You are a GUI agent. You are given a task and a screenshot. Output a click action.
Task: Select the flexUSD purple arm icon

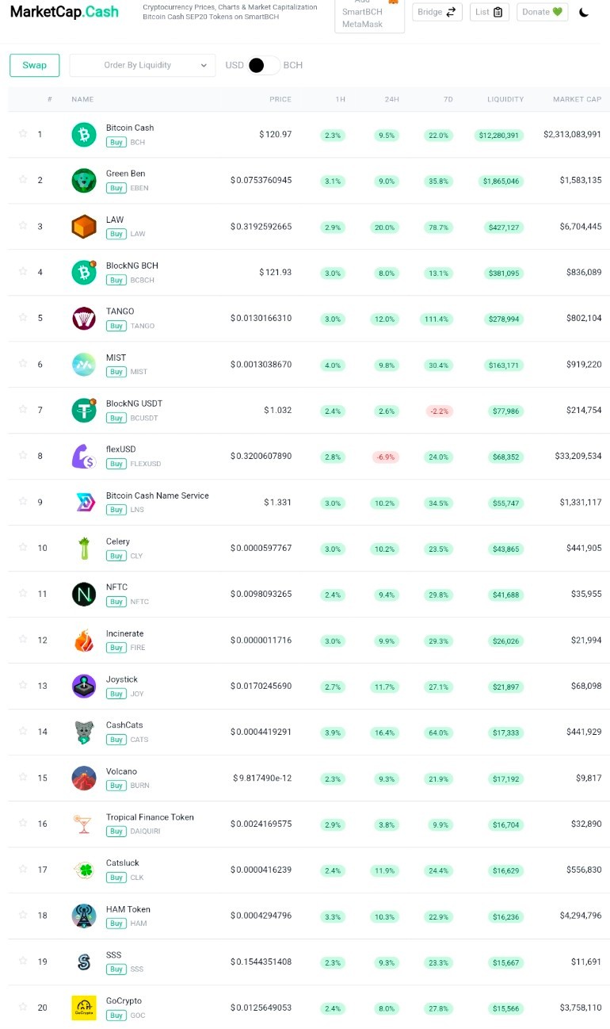(84, 456)
